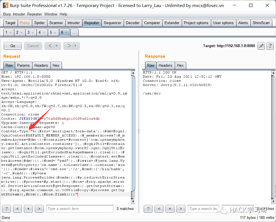The width and height of the screenshot is (276, 222).
Task: Switch to the Scanner tab
Action: tap(56, 23)
